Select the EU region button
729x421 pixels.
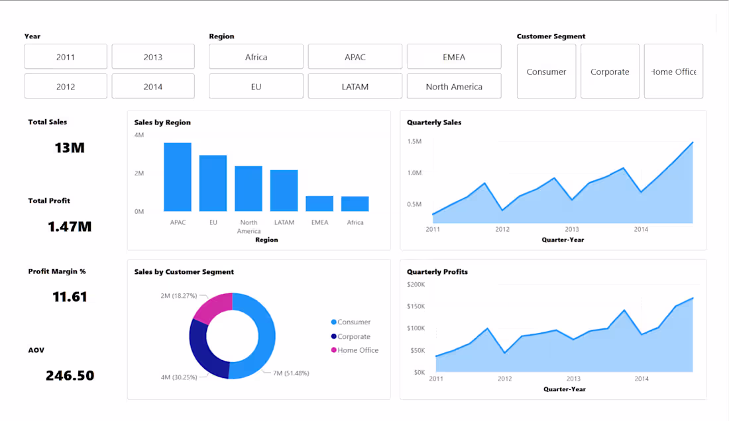[x=256, y=86]
